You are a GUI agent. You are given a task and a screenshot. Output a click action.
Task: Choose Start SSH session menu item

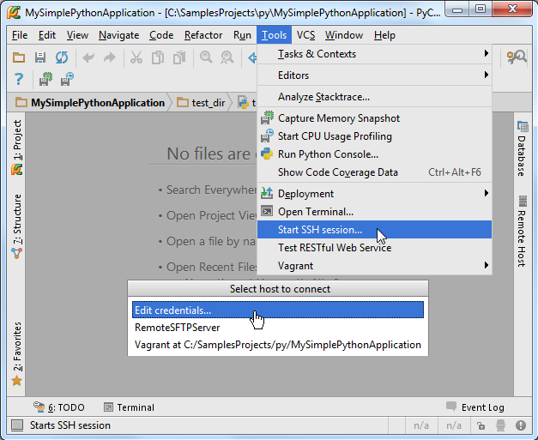tap(374, 229)
